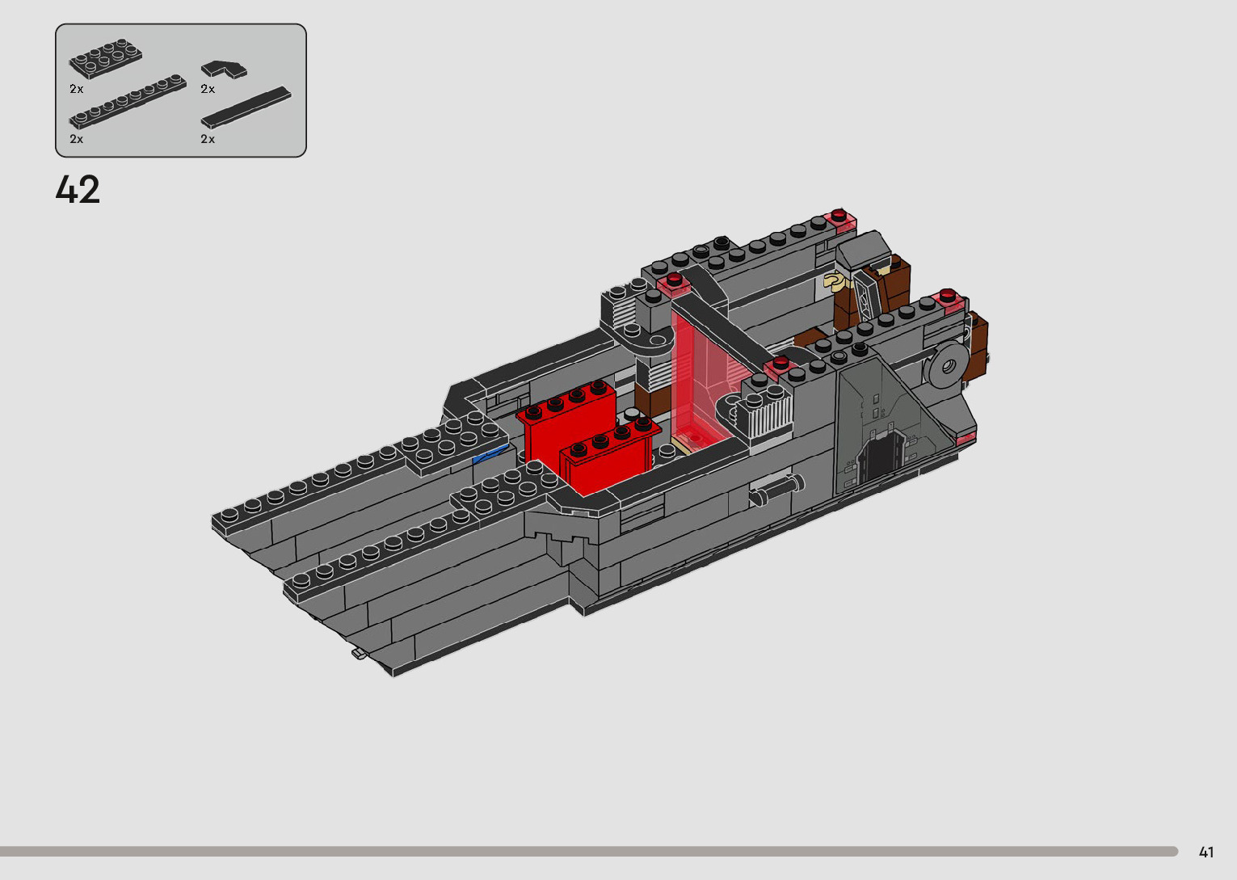Click the horizontal bar handle on the hull side

coord(776,490)
